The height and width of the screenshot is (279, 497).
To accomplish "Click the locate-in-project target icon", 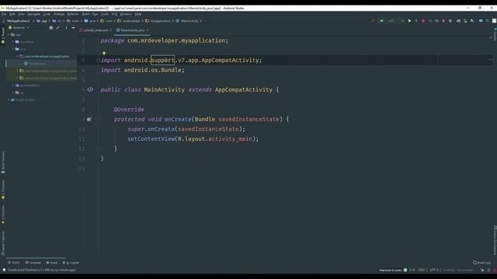I will coord(50,28).
